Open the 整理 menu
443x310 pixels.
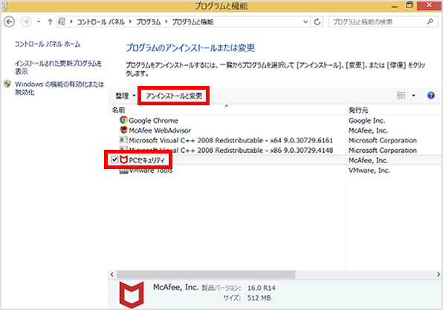click(126, 96)
